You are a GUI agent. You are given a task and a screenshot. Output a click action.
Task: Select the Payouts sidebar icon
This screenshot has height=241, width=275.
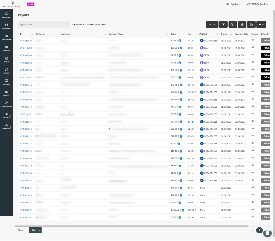click(6, 94)
